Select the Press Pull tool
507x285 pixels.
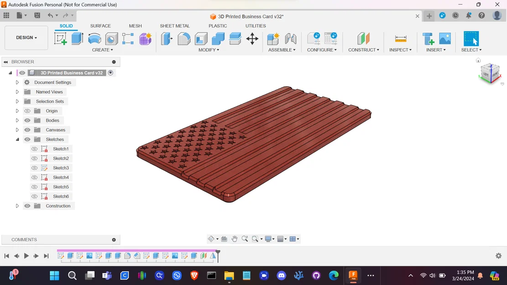167,39
